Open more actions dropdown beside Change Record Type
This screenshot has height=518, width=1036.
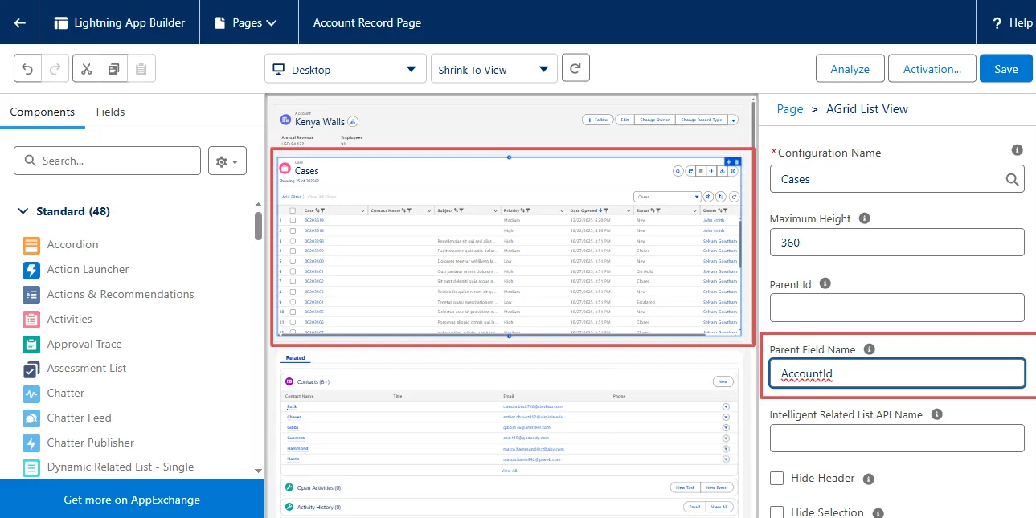point(733,120)
